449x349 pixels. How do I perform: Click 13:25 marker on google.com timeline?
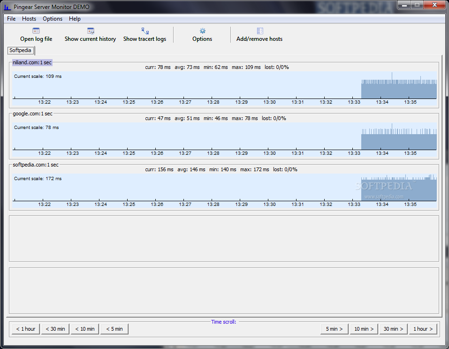[129, 153]
